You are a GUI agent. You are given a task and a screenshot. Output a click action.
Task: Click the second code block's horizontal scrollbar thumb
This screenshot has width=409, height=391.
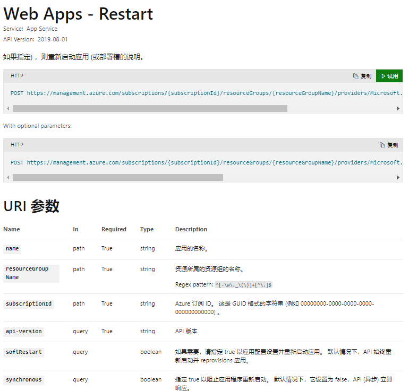118,178
